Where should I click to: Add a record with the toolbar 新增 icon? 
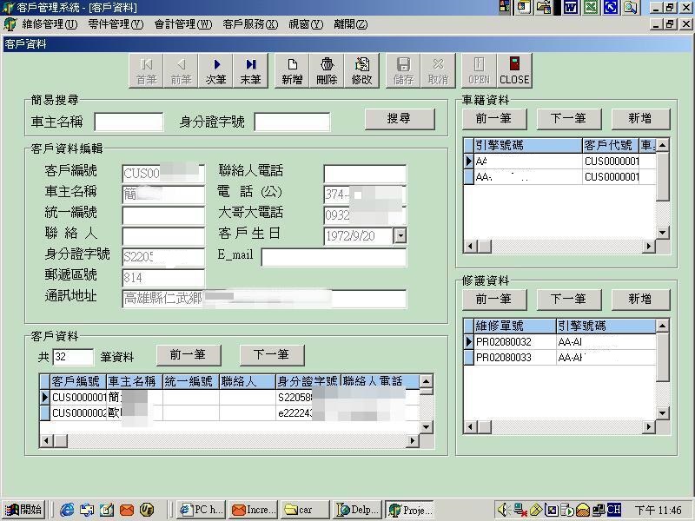[x=292, y=71]
